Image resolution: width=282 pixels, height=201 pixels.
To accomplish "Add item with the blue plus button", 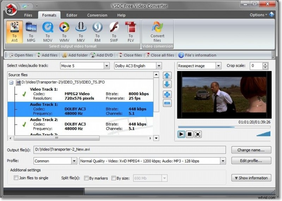I will click(x=167, y=95).
